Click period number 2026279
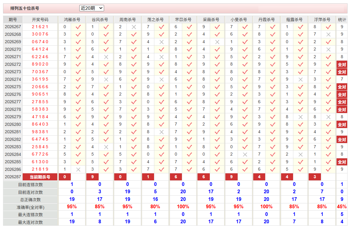 pyautogui.click(x=13, y=117)
